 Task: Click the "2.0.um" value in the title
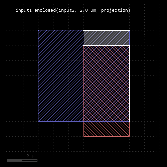click(x=88, y=10)
